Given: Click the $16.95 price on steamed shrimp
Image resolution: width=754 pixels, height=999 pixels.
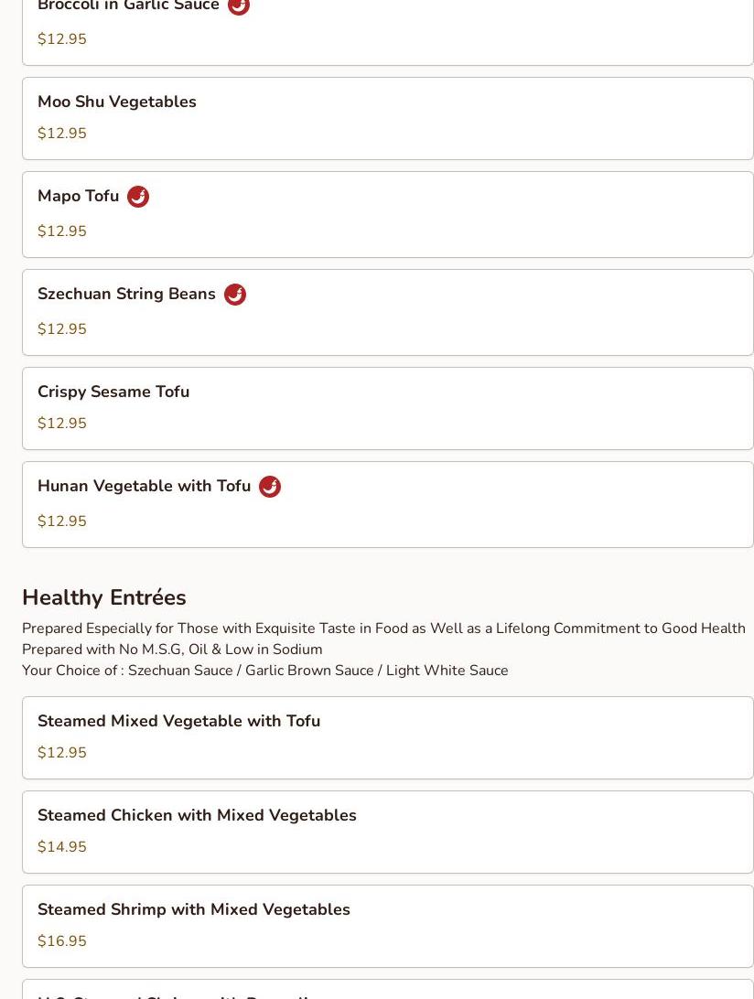Looking at the screenshot, I should [x=62, y=941].
